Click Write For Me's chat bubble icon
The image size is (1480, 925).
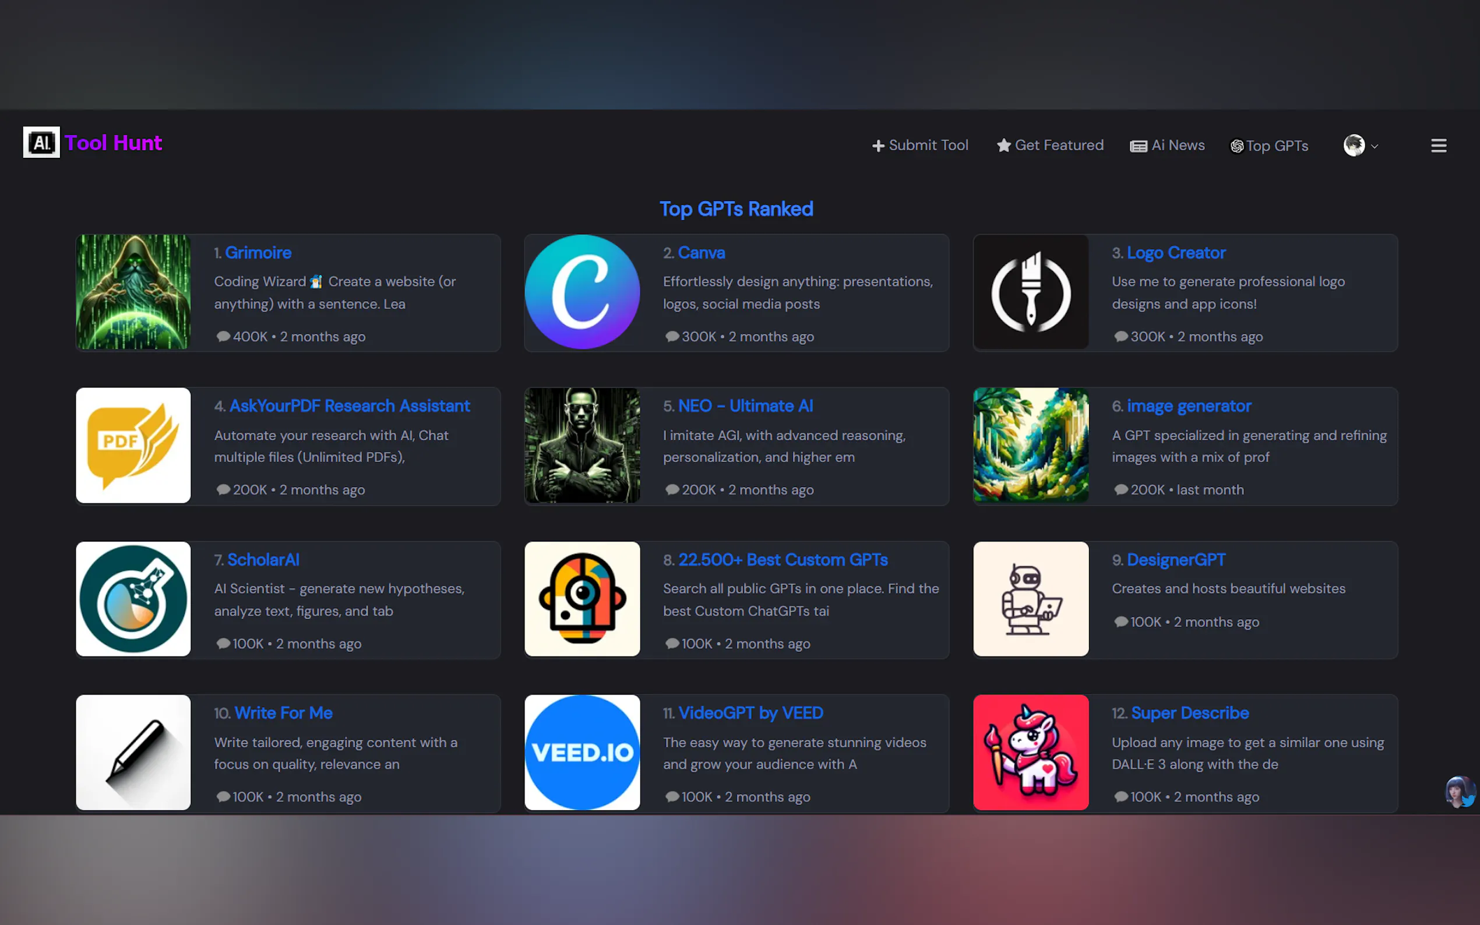223,796
